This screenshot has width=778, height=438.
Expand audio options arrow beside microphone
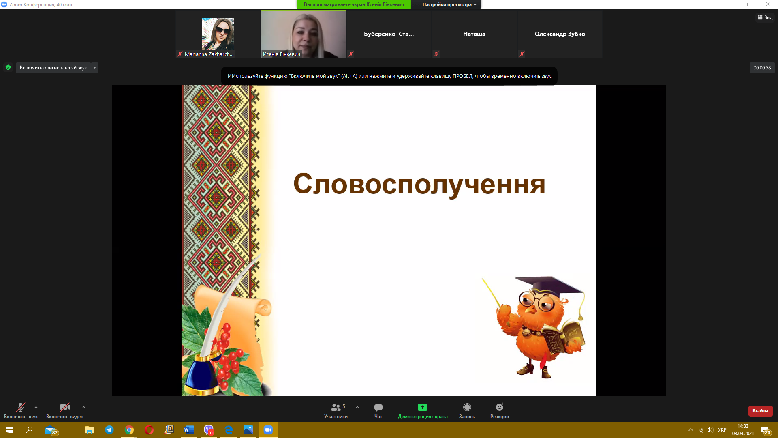coord(36,407)
